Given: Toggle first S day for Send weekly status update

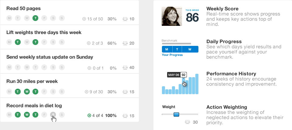Looking at the screenshot, I should 53,67.
